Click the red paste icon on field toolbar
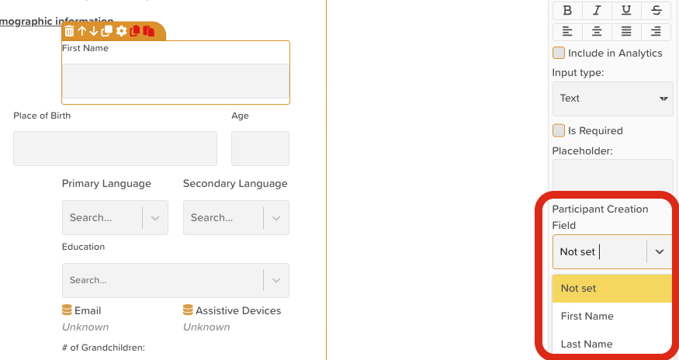Image resolution: width=679 pixels, height=360 pixels. pos(149,31)
